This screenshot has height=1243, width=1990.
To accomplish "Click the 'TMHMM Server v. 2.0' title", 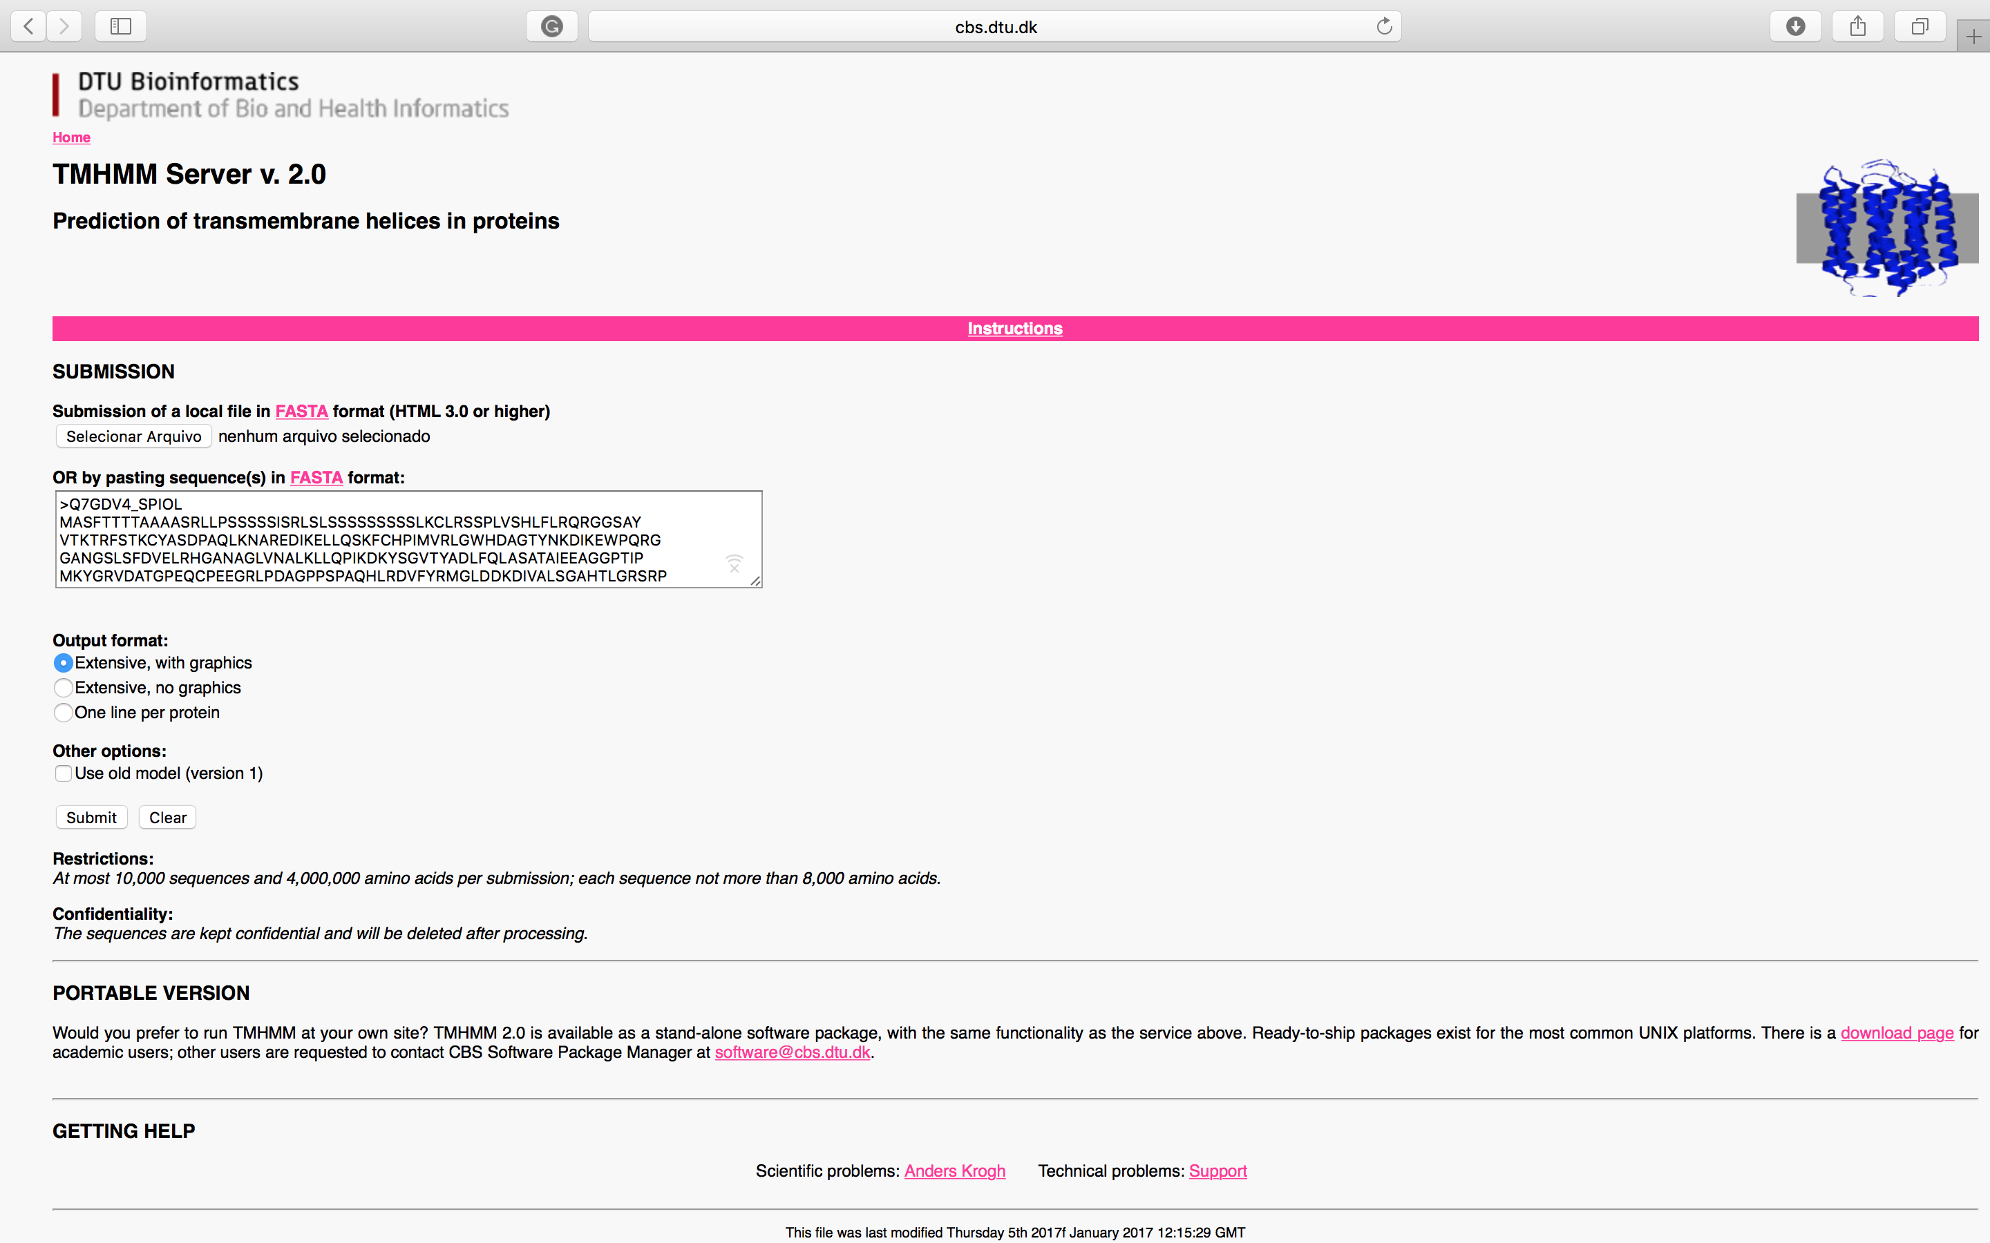I will point(189,174).
